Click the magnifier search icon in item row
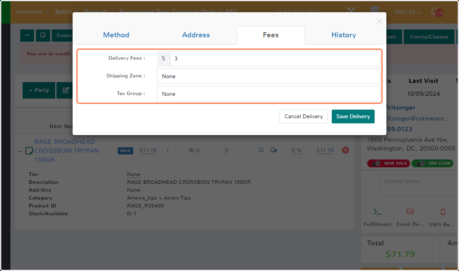Viewport: 459px width, 271px height. pos(261,150)
